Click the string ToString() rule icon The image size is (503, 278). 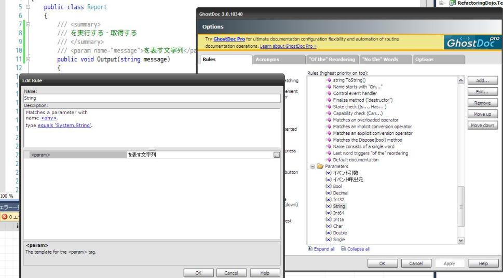pos(329,80)
